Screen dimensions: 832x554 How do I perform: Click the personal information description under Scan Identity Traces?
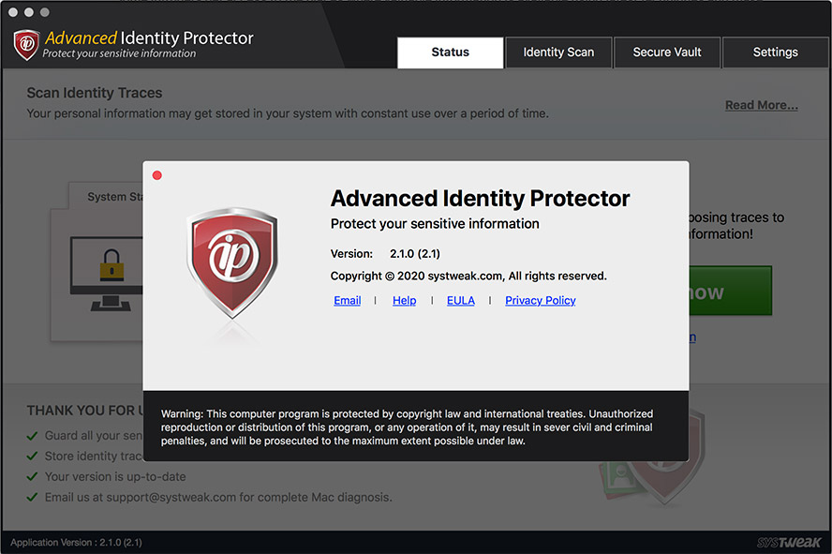(x=288, y=113)
